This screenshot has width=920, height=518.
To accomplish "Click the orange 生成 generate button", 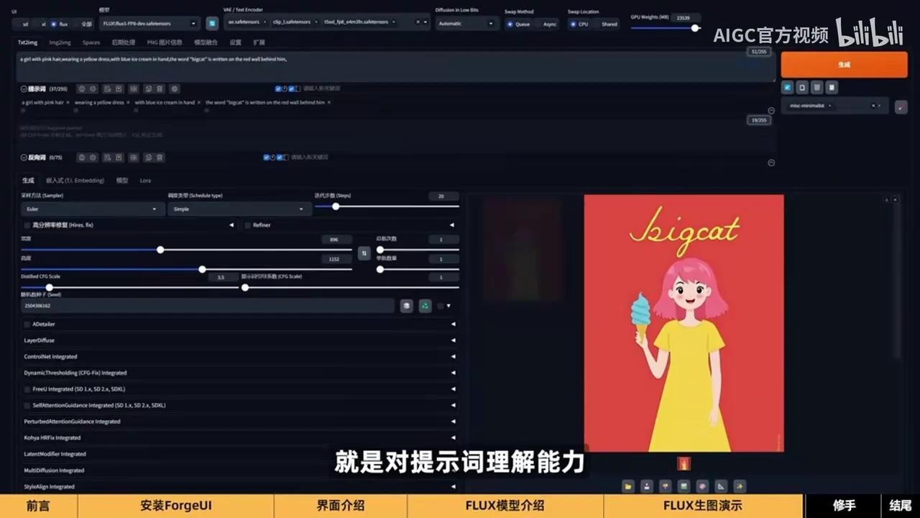I will point(844,64).
